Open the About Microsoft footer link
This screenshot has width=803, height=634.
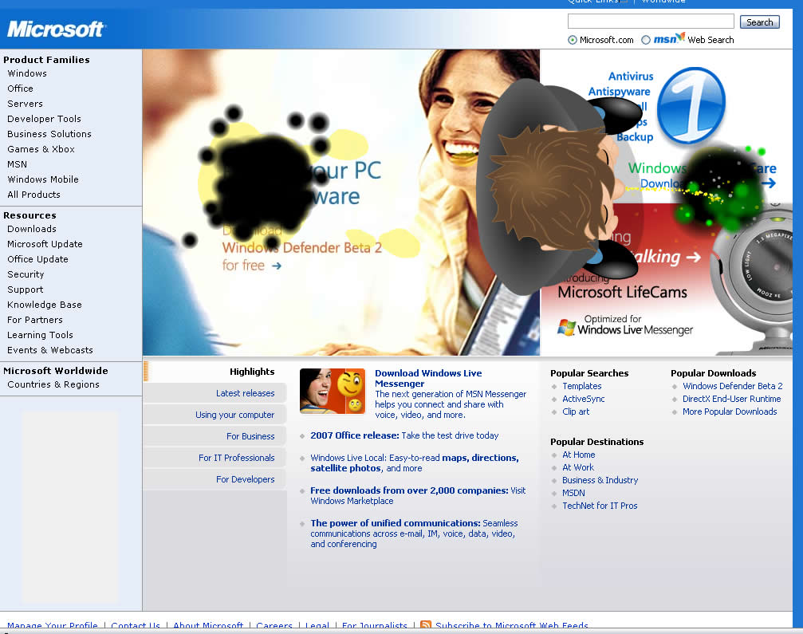tap(208, 626)
